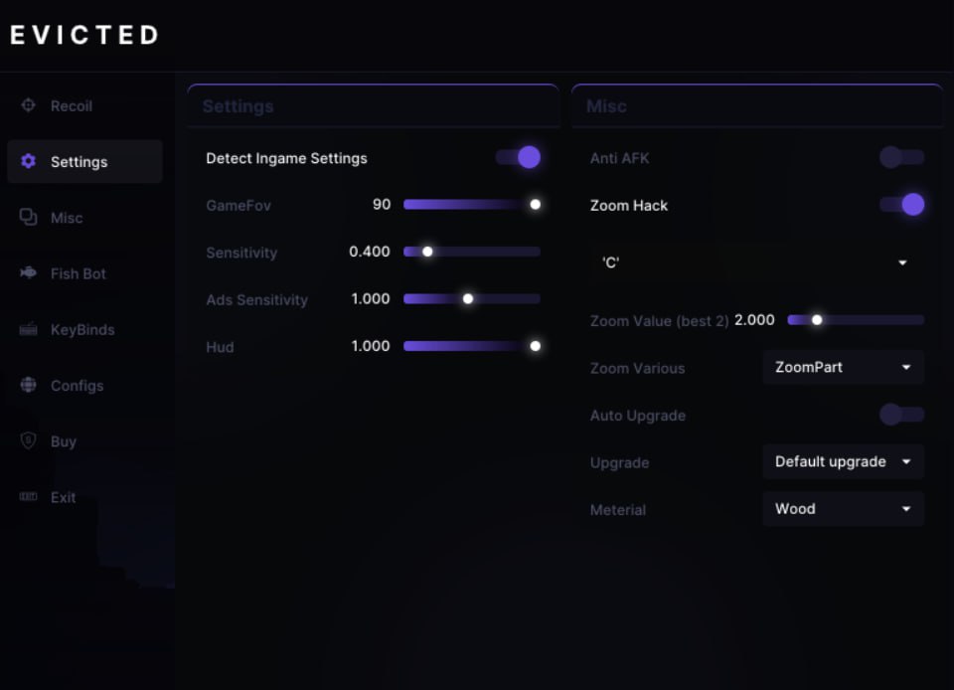
Task: Click the Ads Sensitivity slider handle
Action: (x=468, y=298)
